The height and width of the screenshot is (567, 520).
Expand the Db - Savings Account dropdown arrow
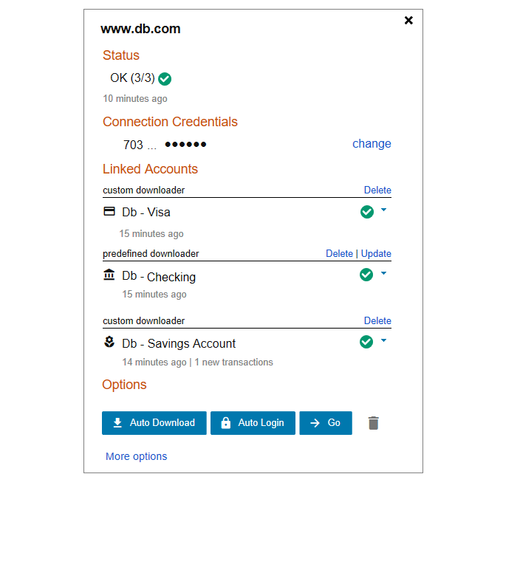coord(384,341)
